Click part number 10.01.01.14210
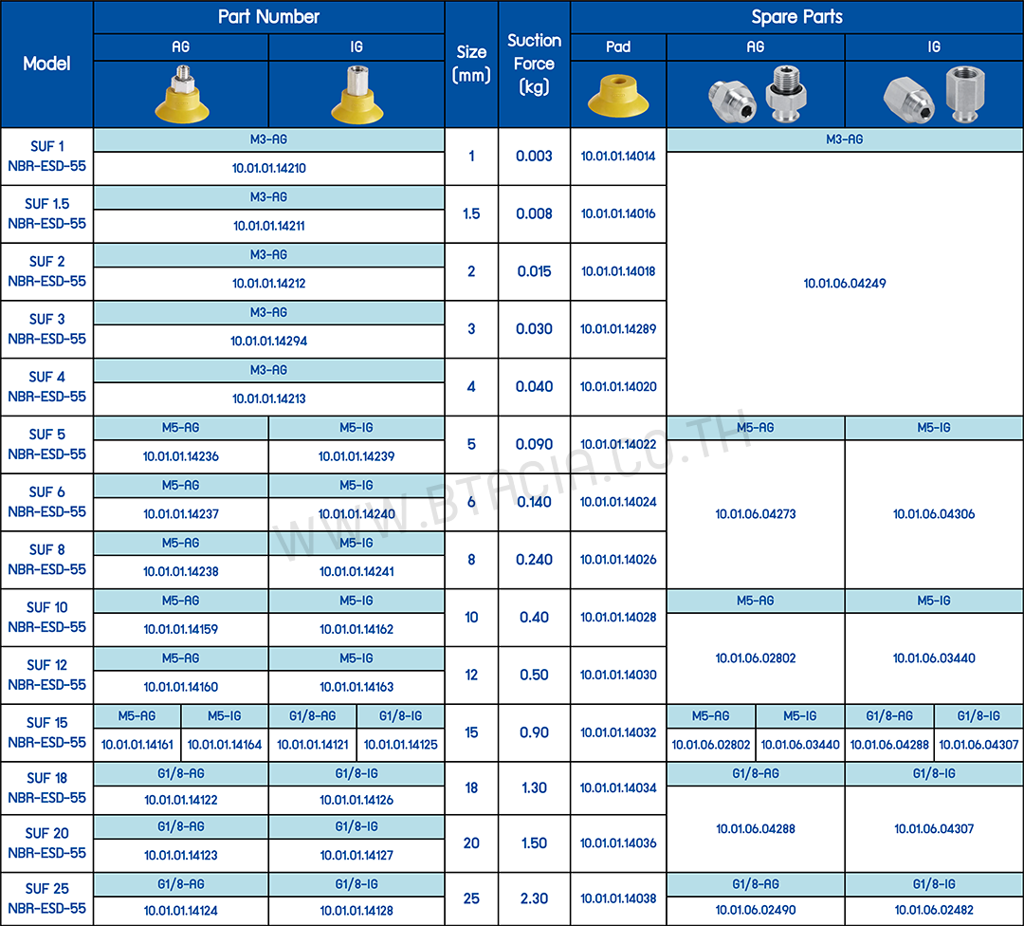This screenshot has width=1024, height=926. point(269,168)
